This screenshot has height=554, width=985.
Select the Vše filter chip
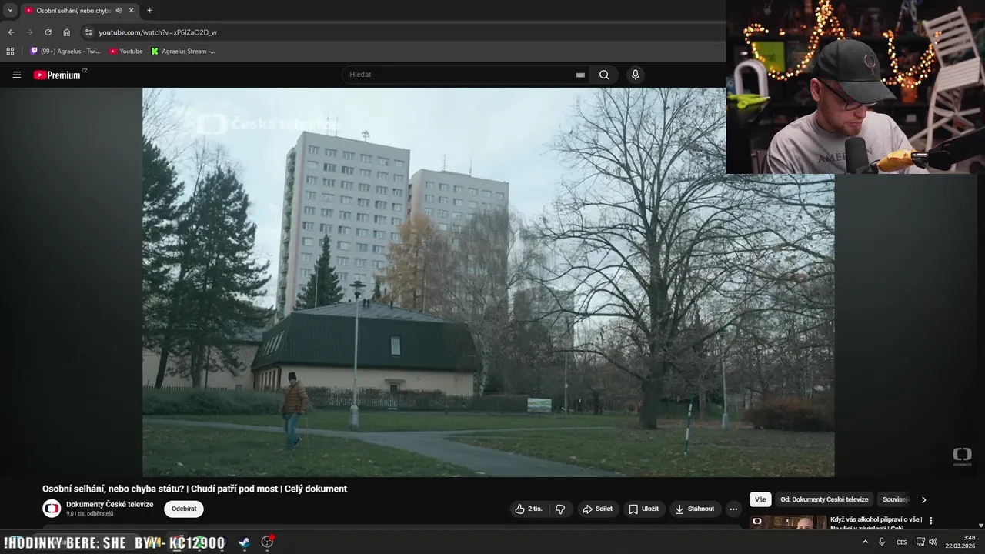760,499
